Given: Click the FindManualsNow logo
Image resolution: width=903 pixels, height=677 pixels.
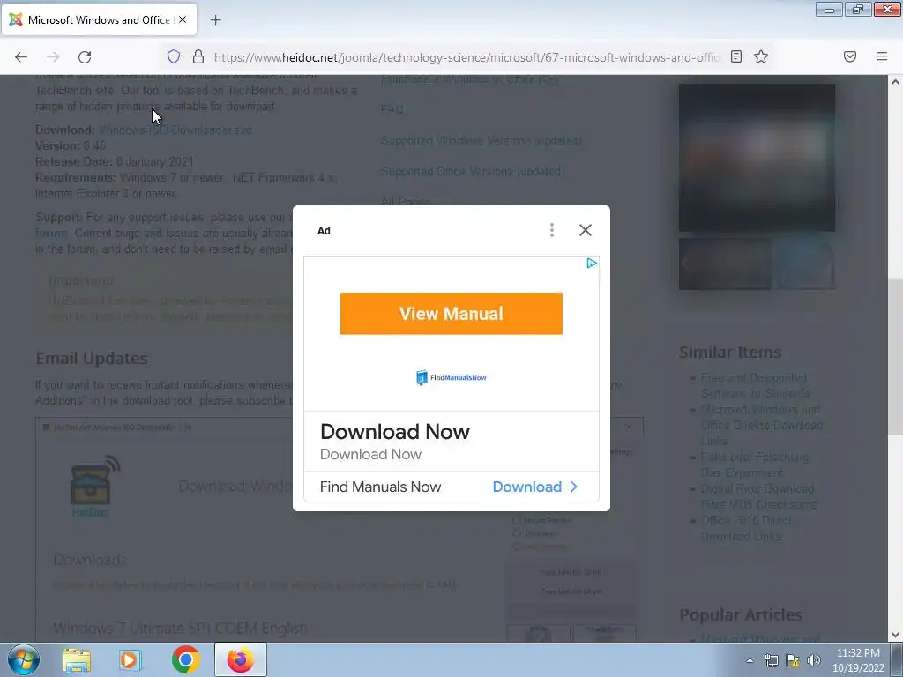Looking at the screenshot, I should (x=451, y=377).
